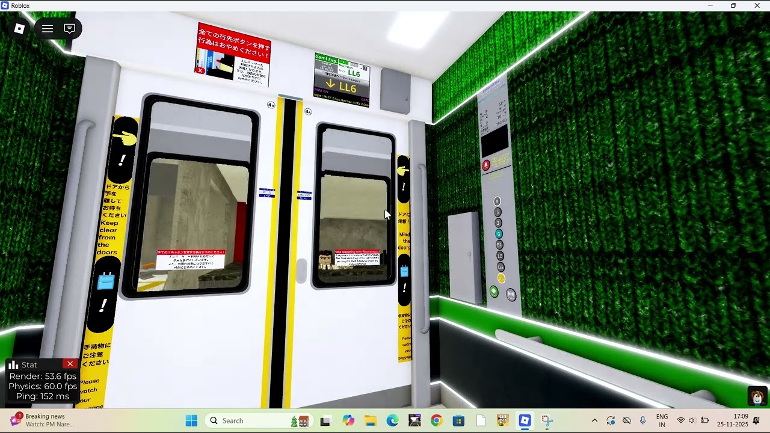This screenshot has height=433, width=770.
Task: Select floor 6 on elevator panel
Action: tap(497, 212)
